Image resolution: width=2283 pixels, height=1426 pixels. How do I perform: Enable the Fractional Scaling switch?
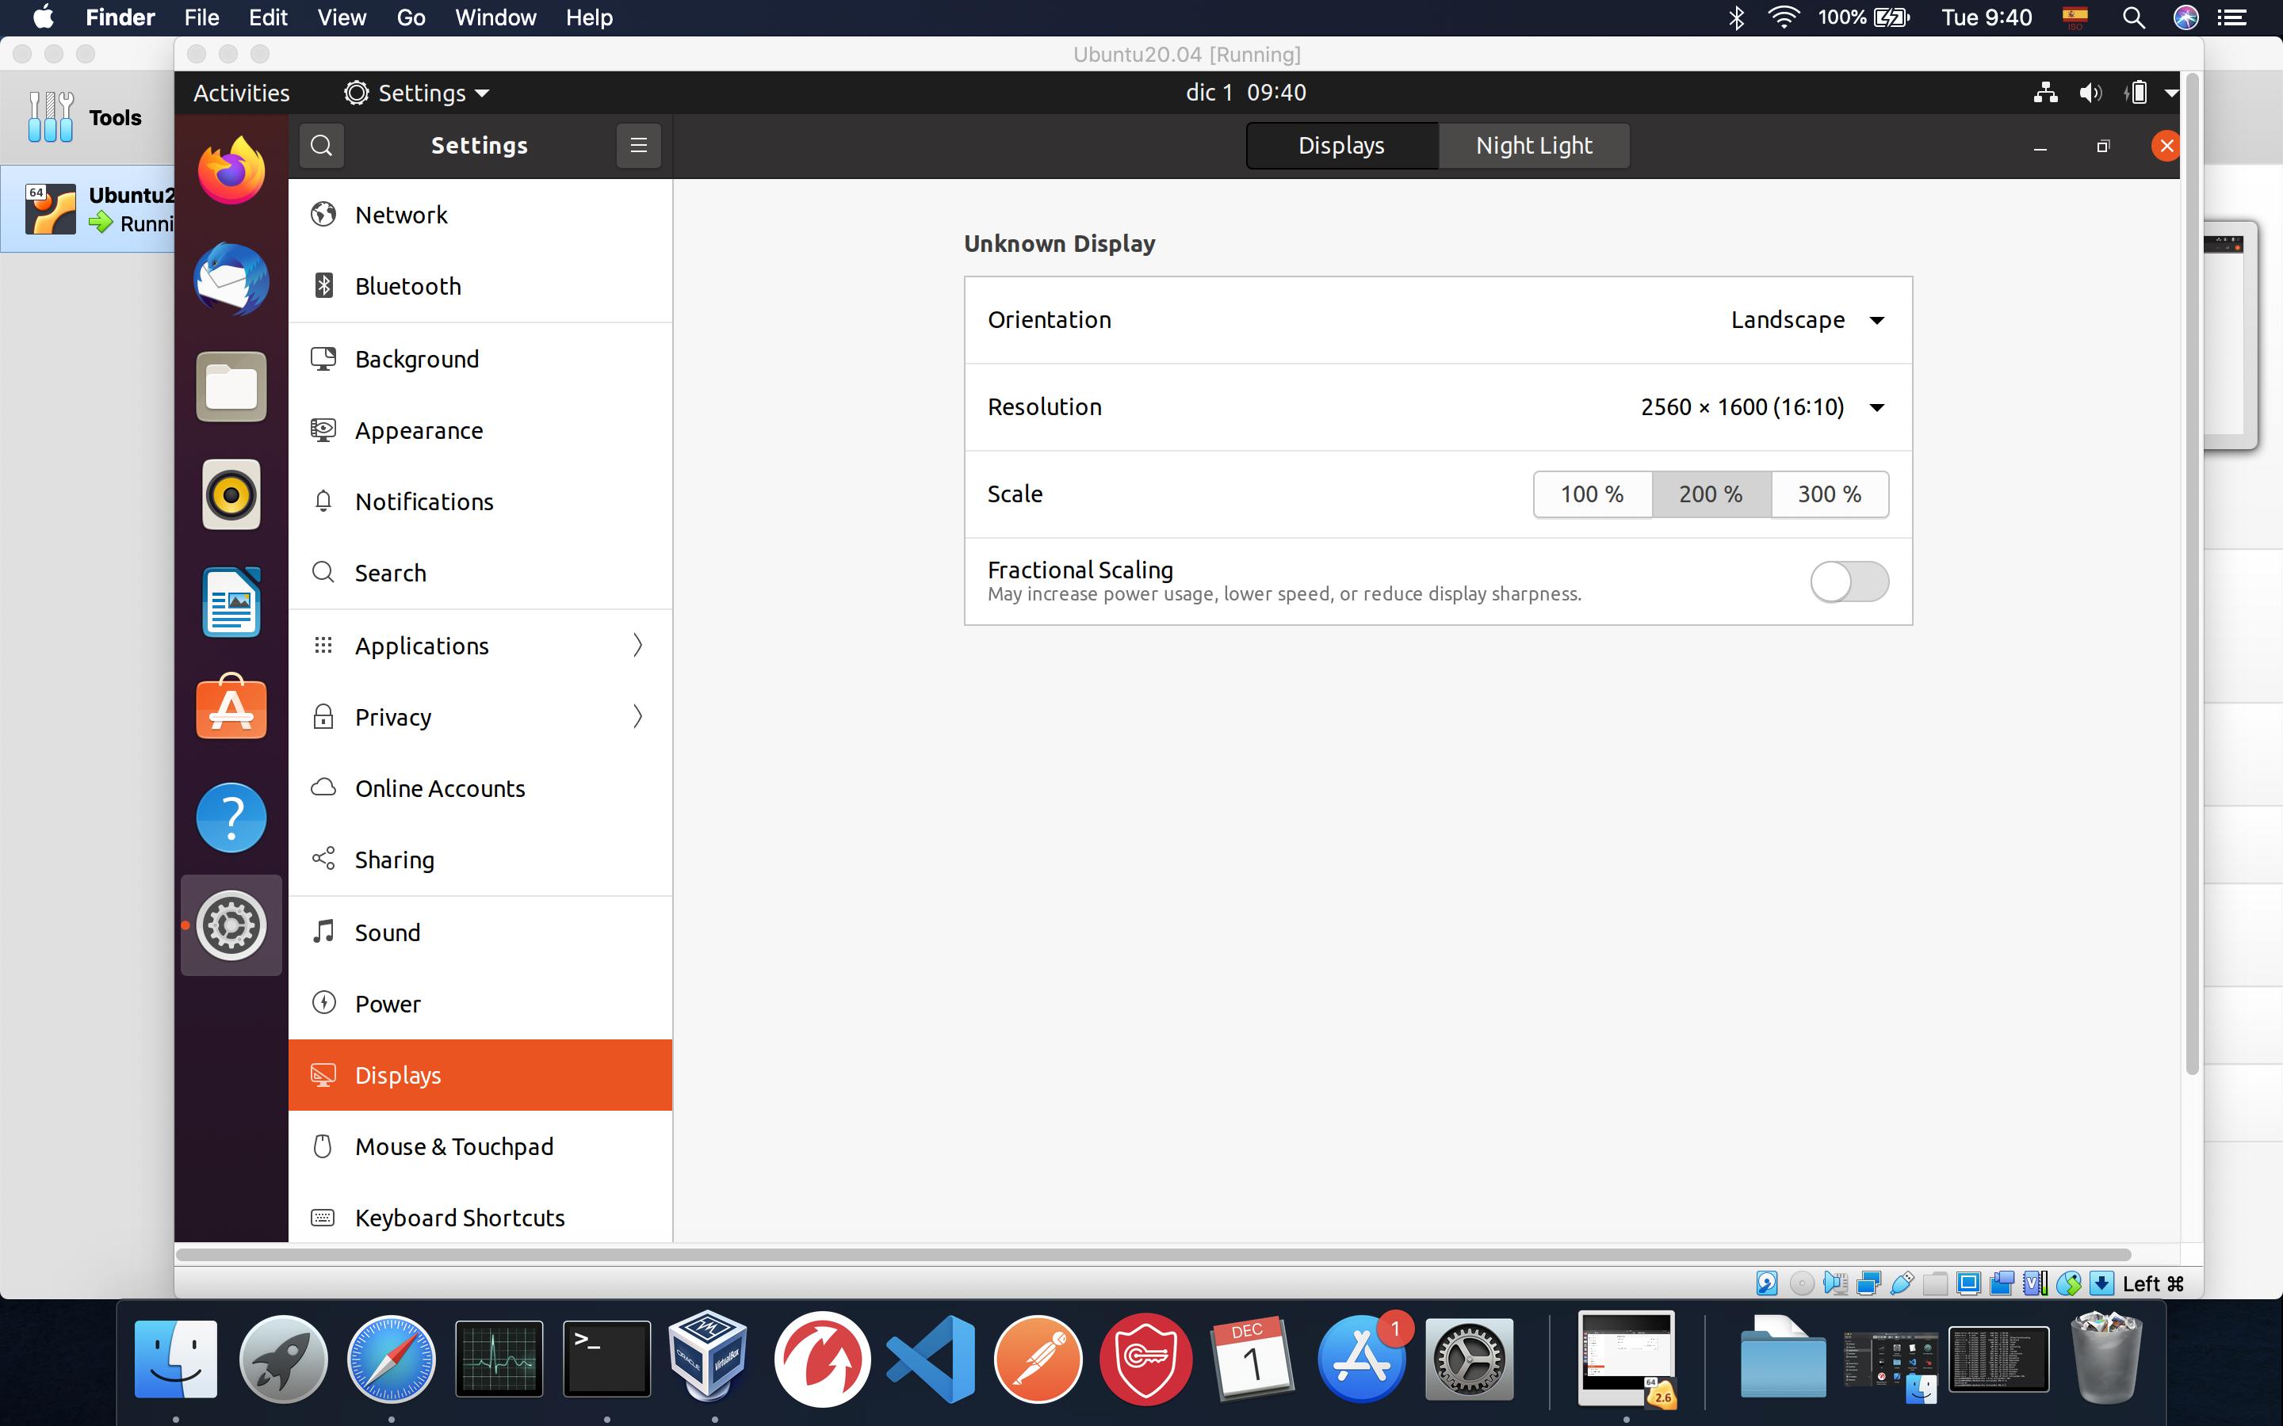1849,581
